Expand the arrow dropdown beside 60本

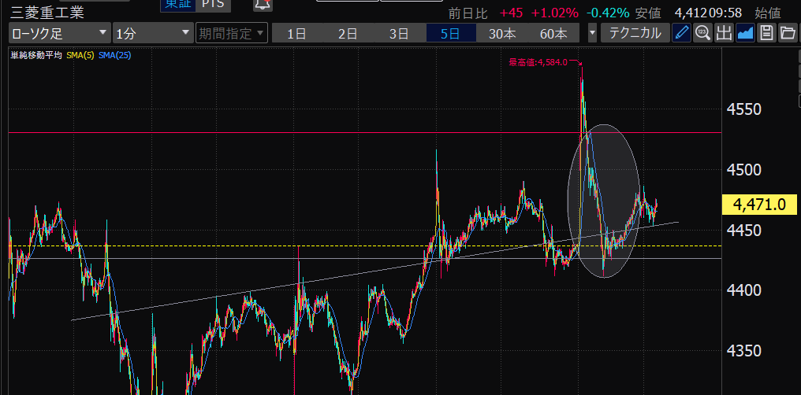592,33
